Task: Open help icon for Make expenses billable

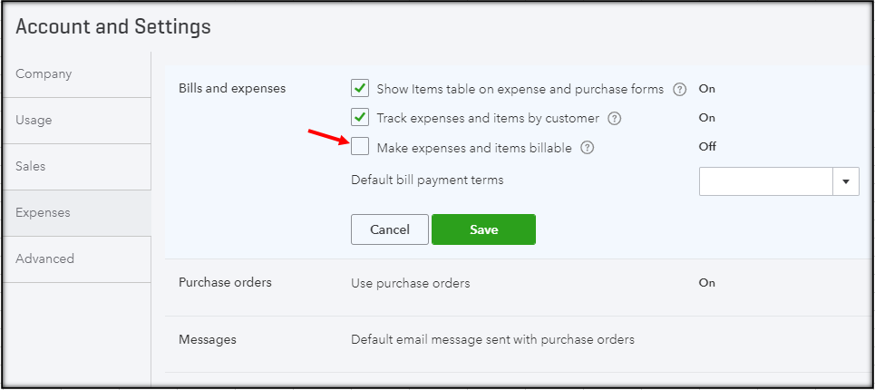Action: pyautogui.click(x=587, y=148)
